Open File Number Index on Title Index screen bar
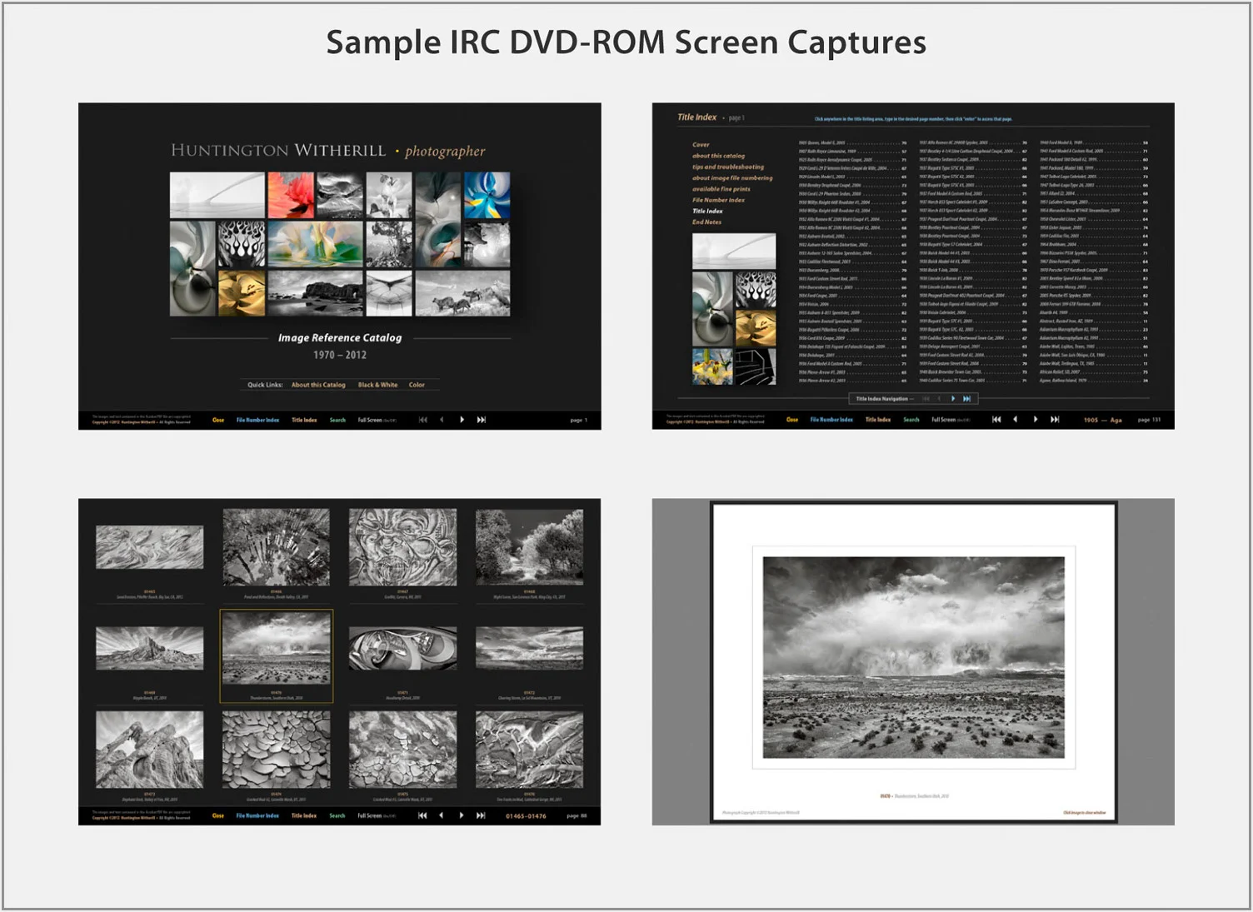The height and width of the screenshot is (912, 1253). [x=831, y=420]
